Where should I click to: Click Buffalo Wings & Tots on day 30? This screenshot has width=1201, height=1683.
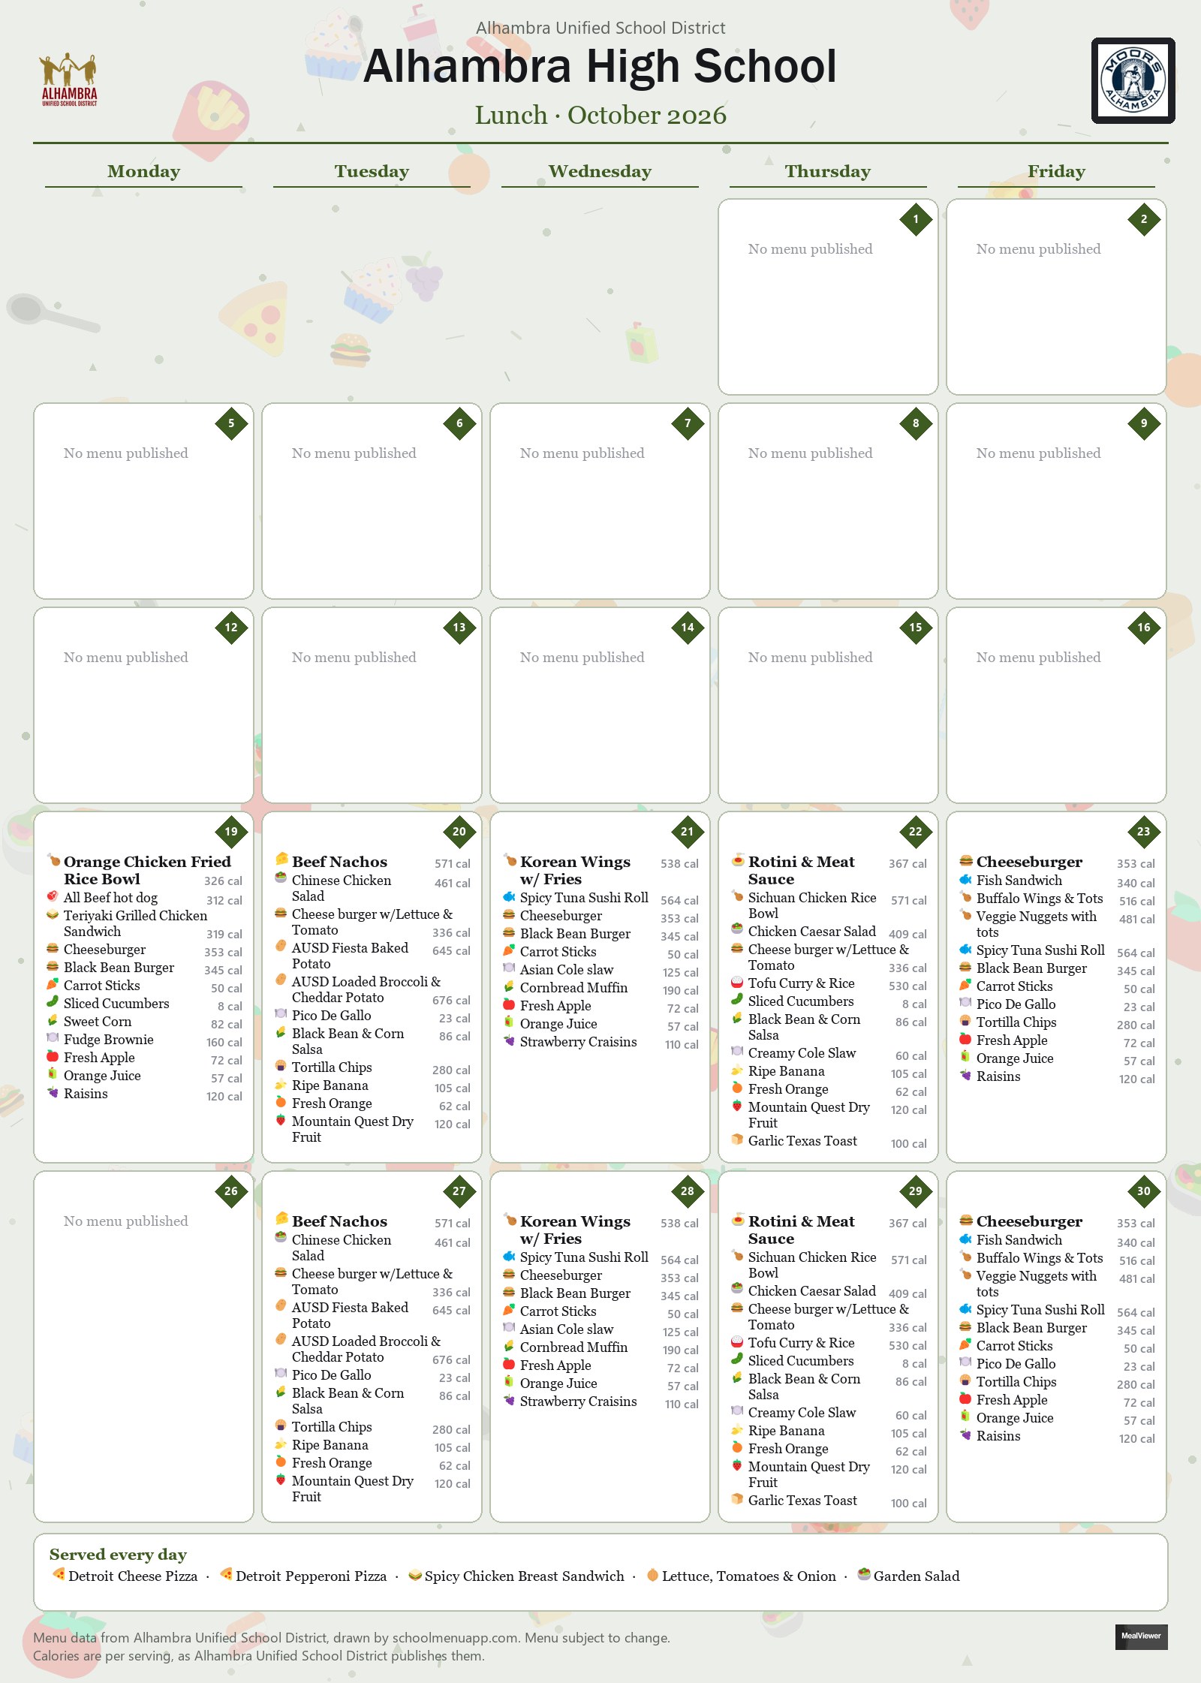click(x=1040, y=1258)
